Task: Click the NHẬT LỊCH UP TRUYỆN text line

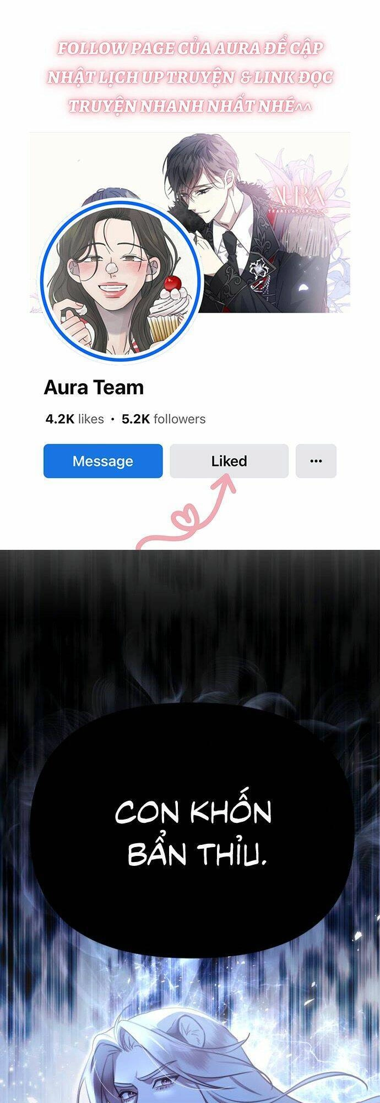Action: pyautogui.click(x=191, y=77)
